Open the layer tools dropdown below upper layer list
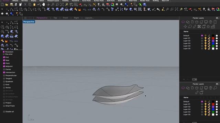The width and height of the screenshot is (220, 123). pyautogui.click(x=195, y=80)
